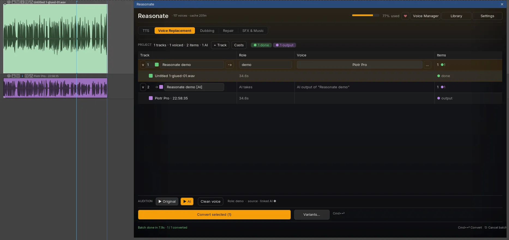The width and height of the screenshot is (509, 240).
Task: Click the Reasonate demo [AI] track name field
Action: pyautogui.click(x=194, y=87)
